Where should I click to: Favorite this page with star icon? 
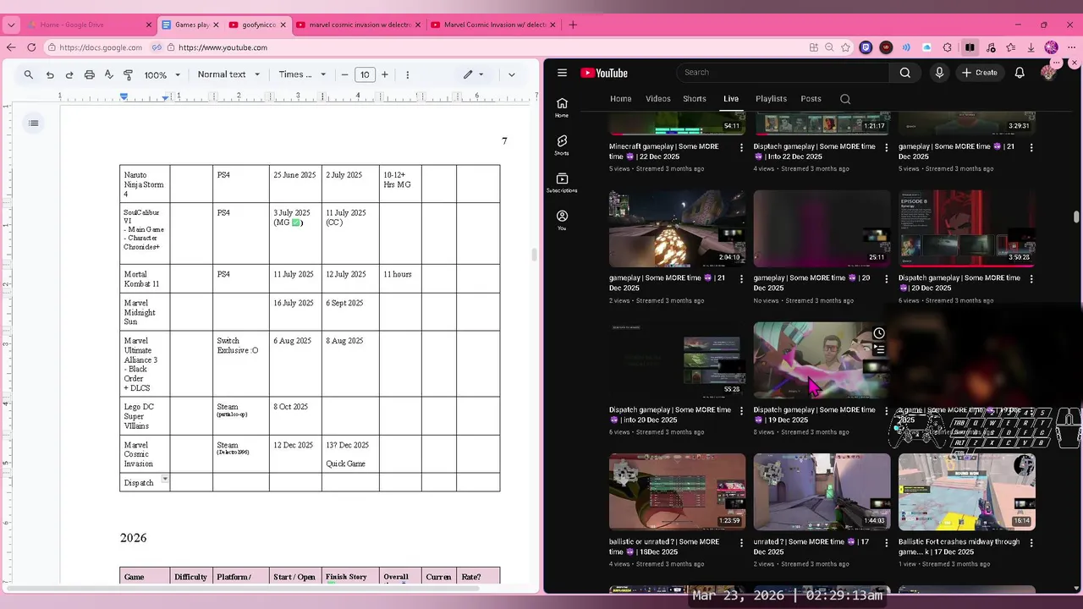[x=845, y=47]
